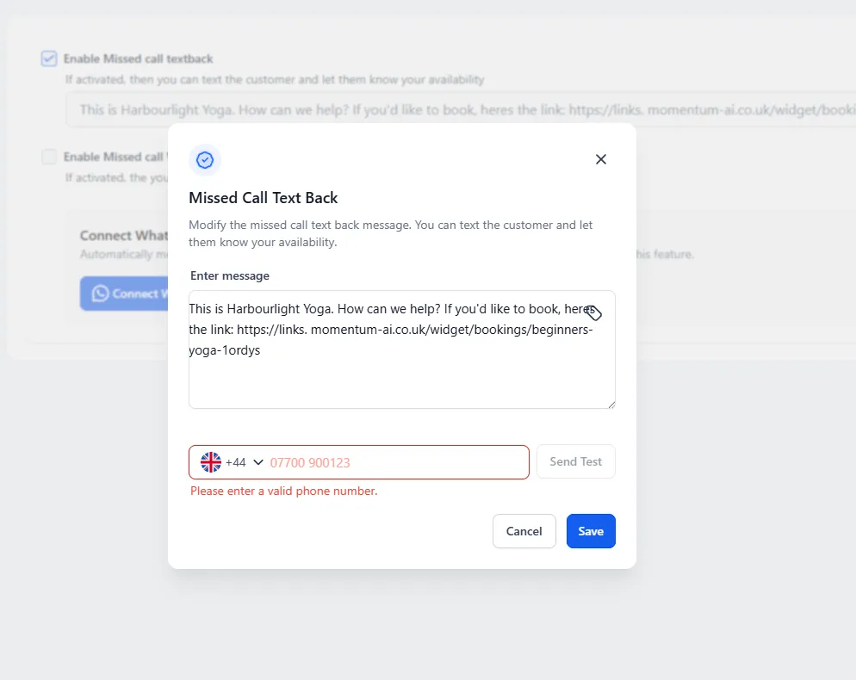Click the tag icon inside message box

point(594,313)
